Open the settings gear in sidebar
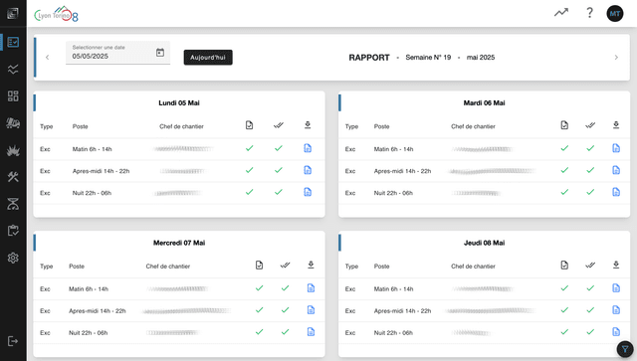Screen dimensions: 637x361 (13, 258)
